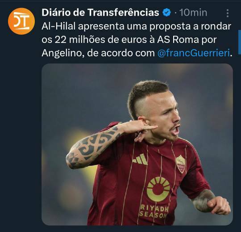Click the RIYADH SEASON text on jersey
The width and height of the screenshot is (241, 232).
click(154, 212)
